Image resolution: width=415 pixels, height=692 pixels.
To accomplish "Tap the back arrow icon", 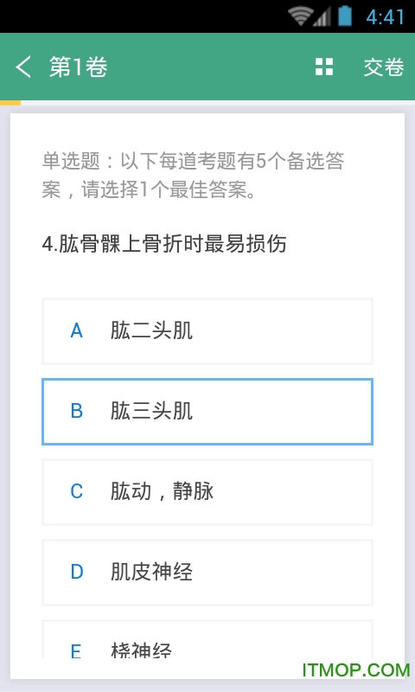I will point(24,67).
